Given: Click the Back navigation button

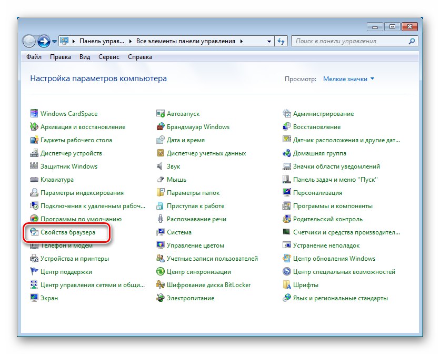Looking at the screenshot, I should click(x=28, y=41).
